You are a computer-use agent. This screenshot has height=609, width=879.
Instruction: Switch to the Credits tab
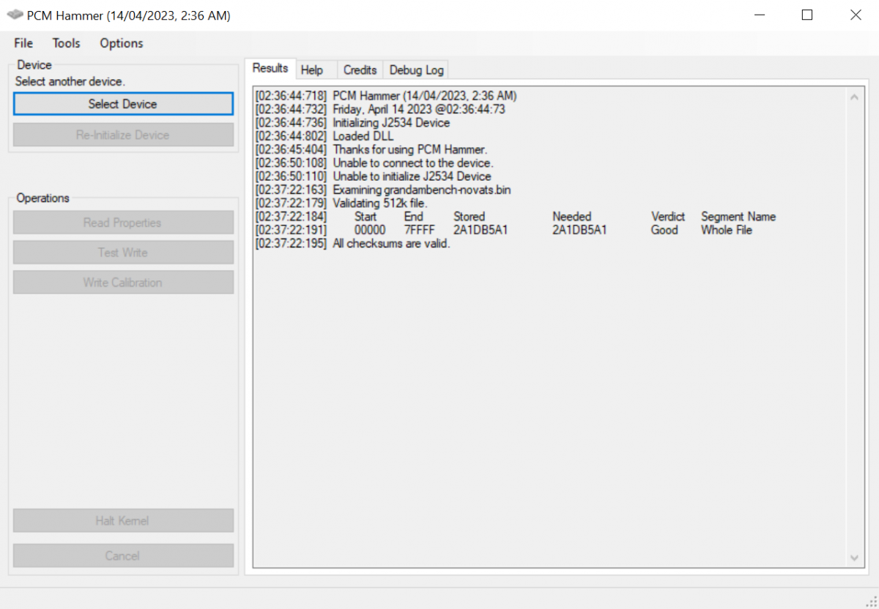click(360, 70)
